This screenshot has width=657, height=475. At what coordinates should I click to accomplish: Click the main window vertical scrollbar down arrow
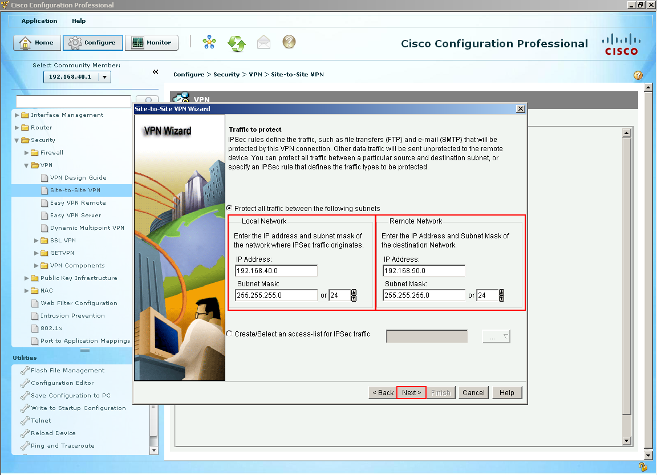click(x=648, y=455)
